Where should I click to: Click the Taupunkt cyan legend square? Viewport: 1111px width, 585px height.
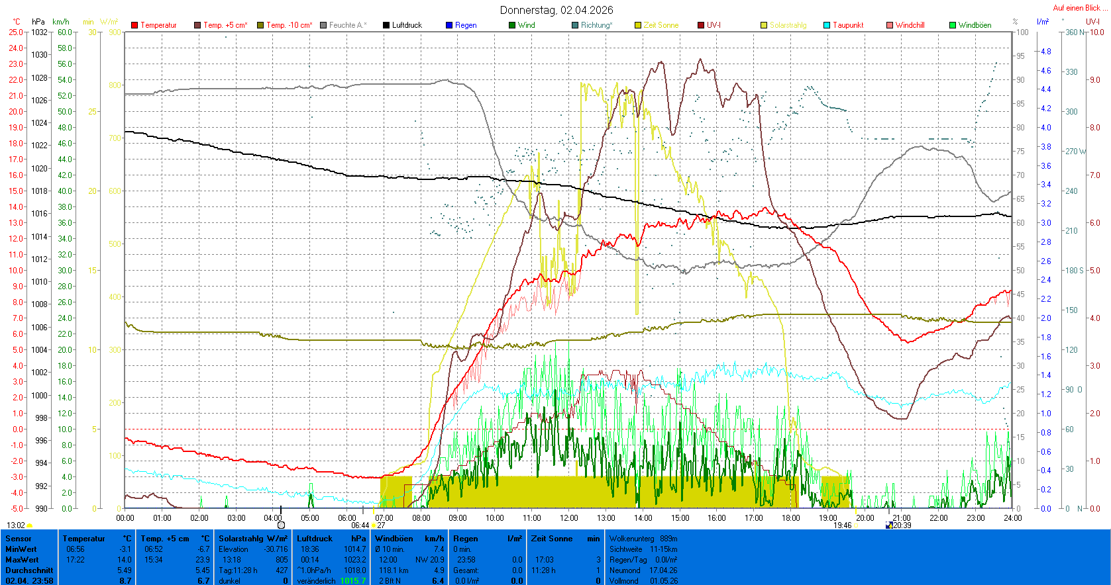(x=827, y=25)
